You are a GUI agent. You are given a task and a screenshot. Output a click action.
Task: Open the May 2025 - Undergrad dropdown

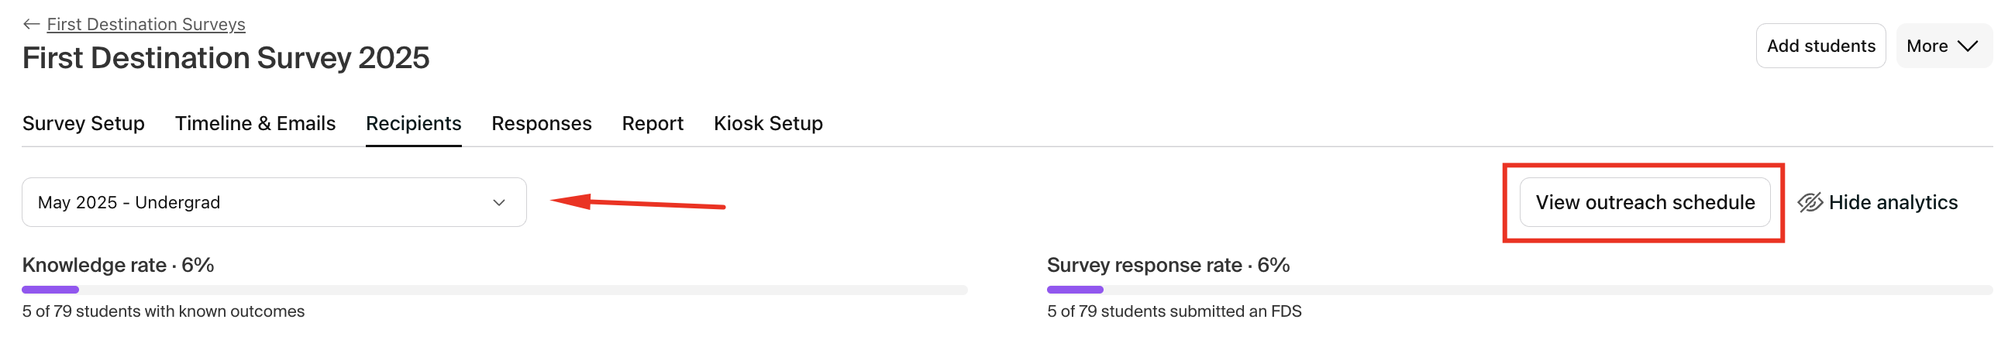tap(274, 202)
